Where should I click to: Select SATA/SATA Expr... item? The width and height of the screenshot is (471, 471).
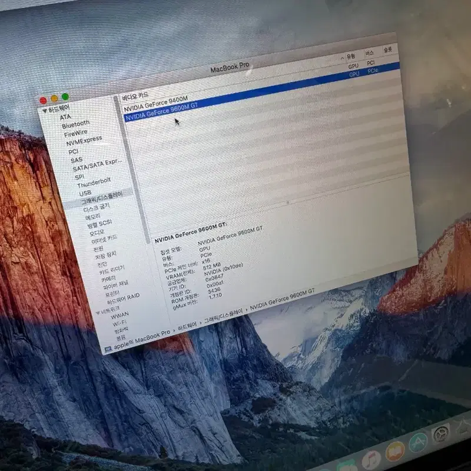(97, 165)
